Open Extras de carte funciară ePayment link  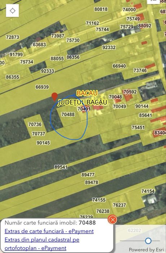click(49, 231)
